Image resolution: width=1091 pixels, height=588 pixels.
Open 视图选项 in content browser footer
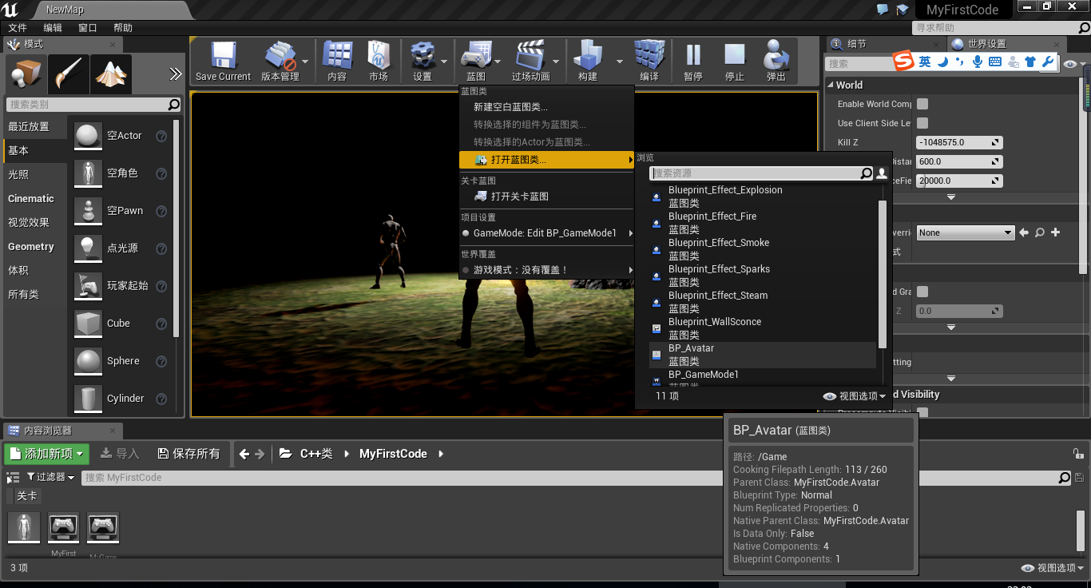[1053, 568]
